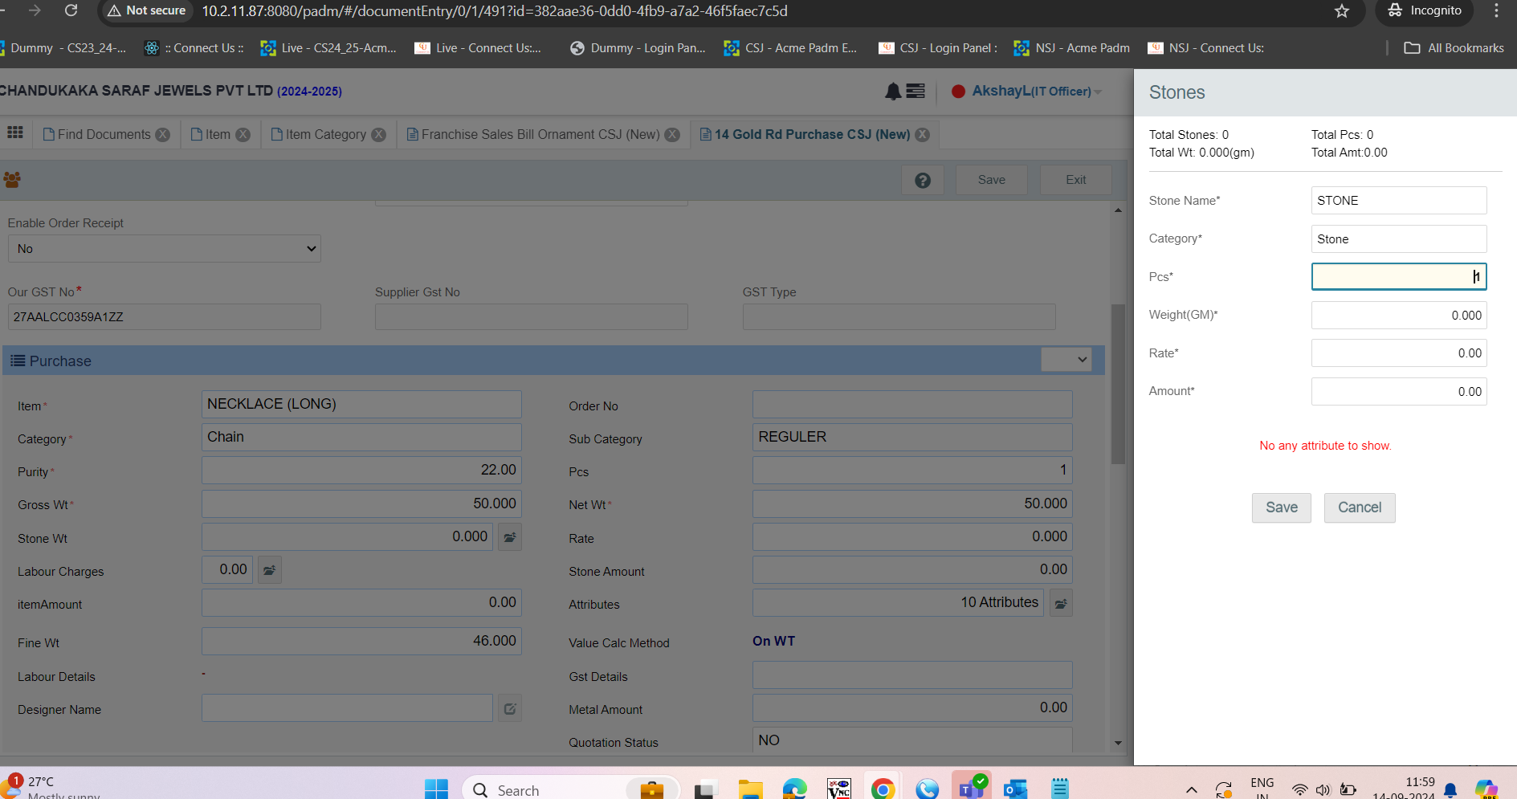Focus the Stones Pcs field
Image resolution: width=1517 pixels, height=799 pixels.
coord(1399,277)
